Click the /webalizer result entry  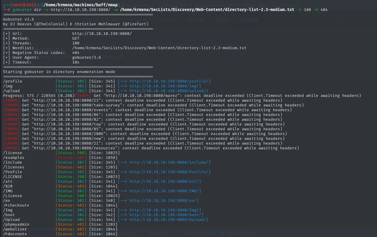(x=60, y=229)
